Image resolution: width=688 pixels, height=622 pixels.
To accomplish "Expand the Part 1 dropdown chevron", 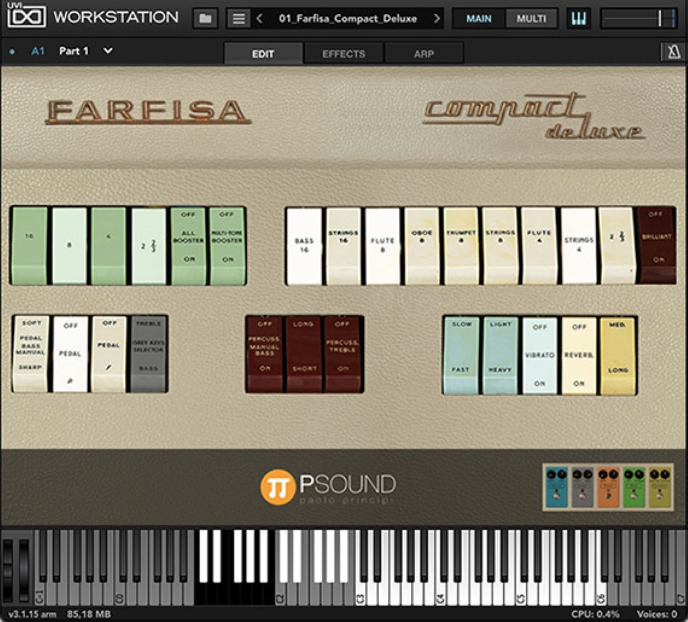I will (108, 51).
